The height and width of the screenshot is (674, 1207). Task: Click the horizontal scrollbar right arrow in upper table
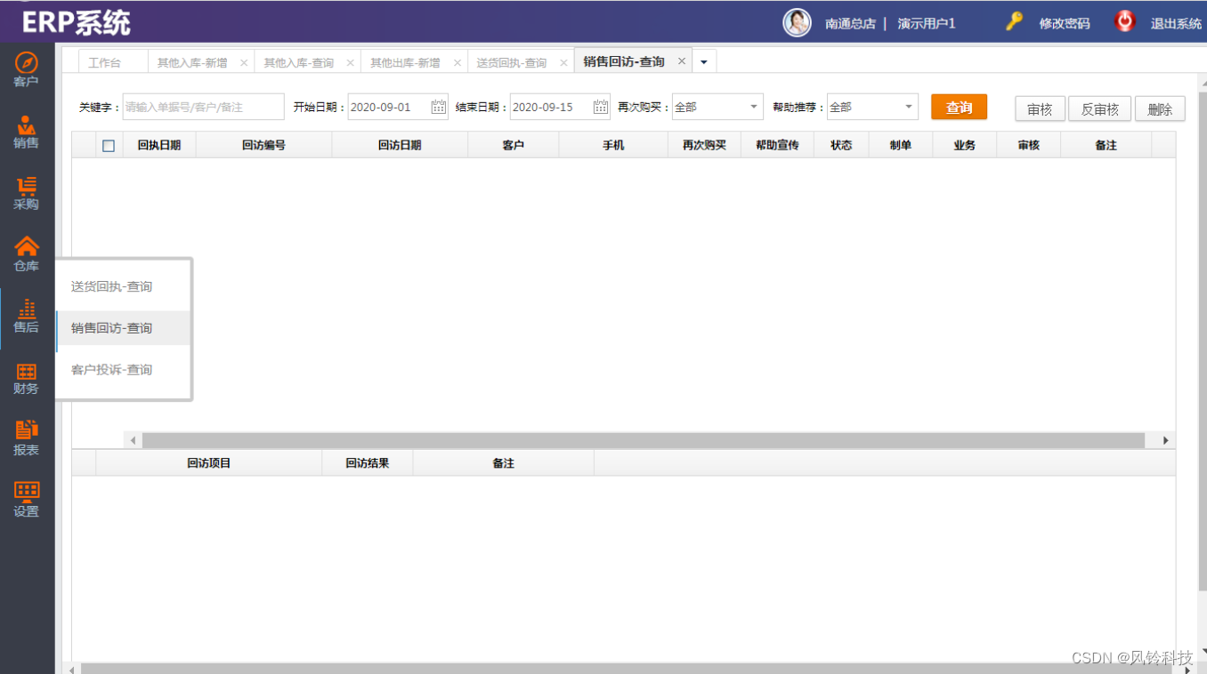pyautogui.click(x=1166, y=440)
